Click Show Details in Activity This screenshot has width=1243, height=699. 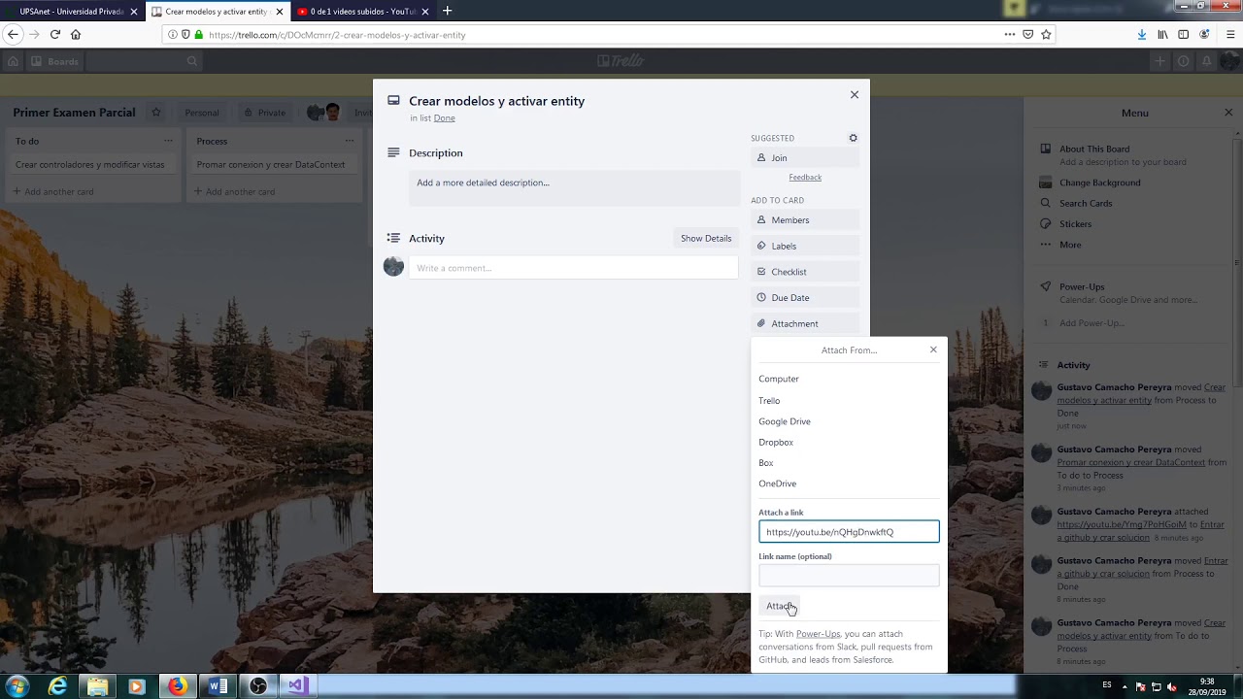click(706, 238)
